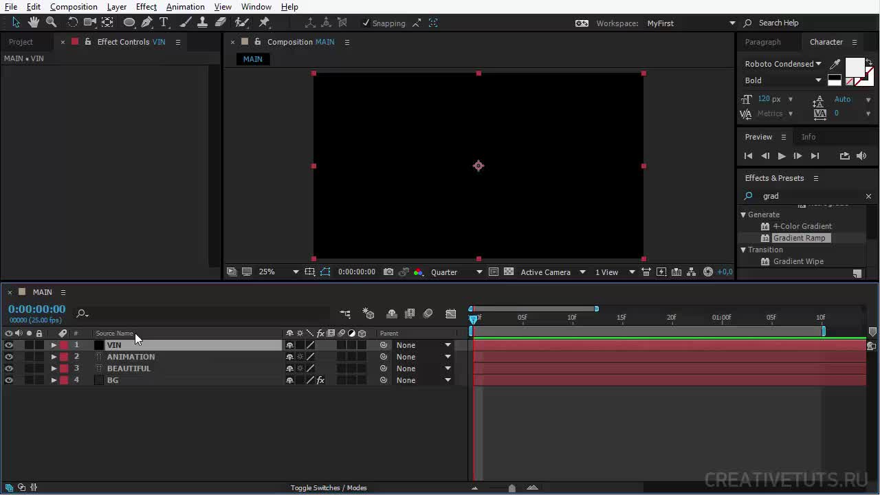This screenshot has width=880, height=495.
Task: Select the Unified Camera tool
Action: click(x=89, y=23)
